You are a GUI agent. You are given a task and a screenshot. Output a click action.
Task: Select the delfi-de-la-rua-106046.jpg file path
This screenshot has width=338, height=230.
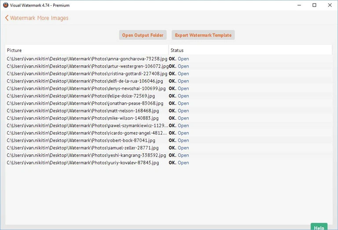click(x=85, y=81)
